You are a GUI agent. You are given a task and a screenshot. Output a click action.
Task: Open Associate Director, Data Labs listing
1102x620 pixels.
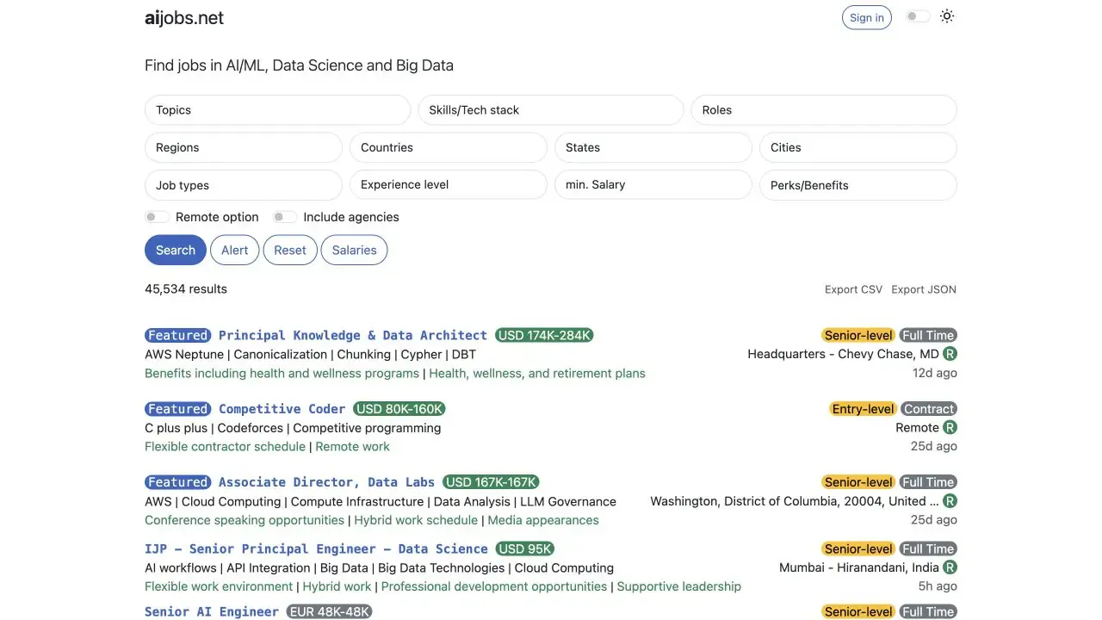[x=326, y=482]
